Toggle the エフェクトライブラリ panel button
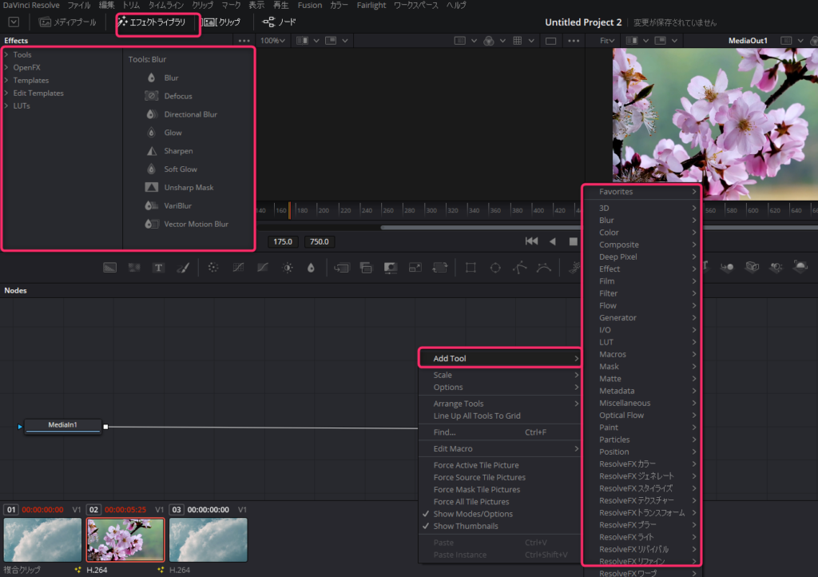 [x=152, y=22]
